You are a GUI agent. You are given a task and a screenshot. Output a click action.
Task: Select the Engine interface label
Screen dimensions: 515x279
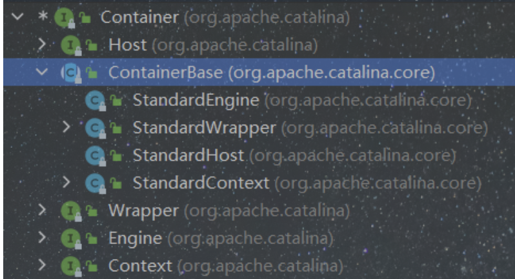134,238
